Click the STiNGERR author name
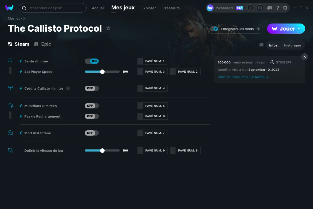 [284, 62]
